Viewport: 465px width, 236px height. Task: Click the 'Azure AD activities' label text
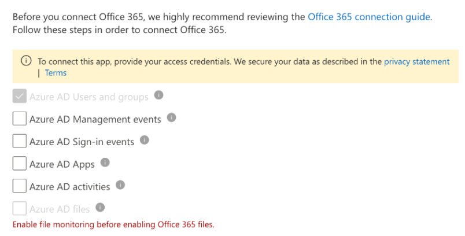click(69, 186)
